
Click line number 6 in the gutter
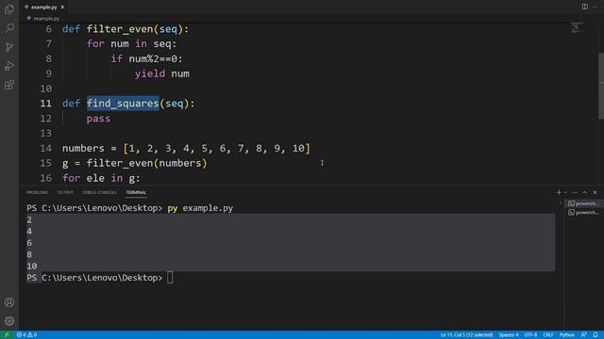pos(48,29)
